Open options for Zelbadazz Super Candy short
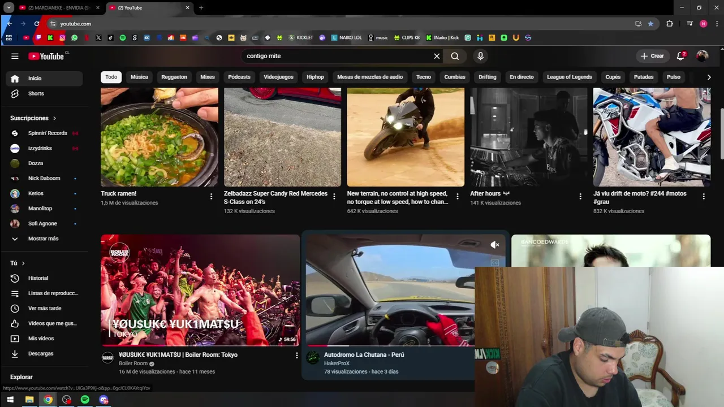724x407 pixels. click(x=334, y=196)
